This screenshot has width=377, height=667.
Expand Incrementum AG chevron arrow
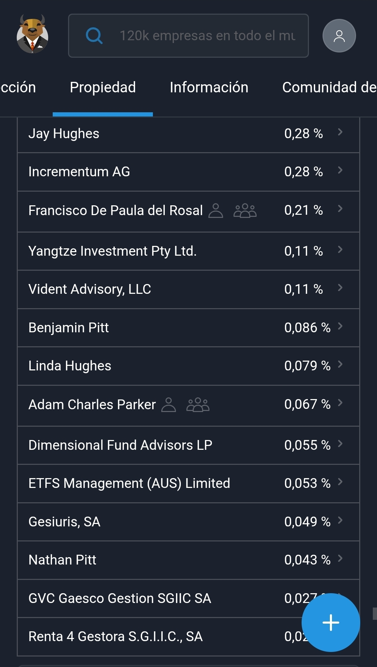(x=340, y=170)
